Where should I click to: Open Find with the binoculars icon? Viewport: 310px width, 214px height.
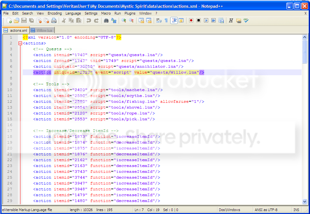coord(106,20)
